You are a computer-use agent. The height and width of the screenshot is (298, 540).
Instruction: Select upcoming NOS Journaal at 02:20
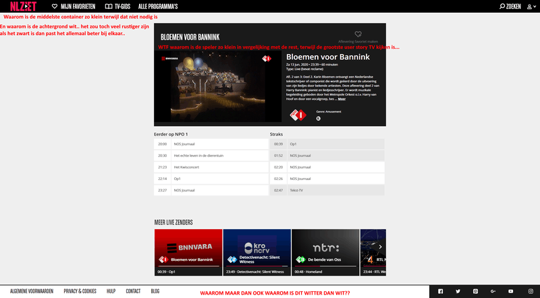[x=327, y=167]
